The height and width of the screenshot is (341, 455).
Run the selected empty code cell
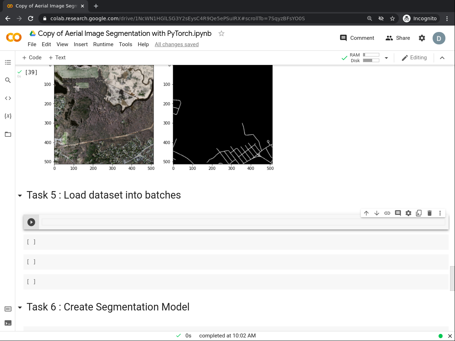tap(31, 222)
